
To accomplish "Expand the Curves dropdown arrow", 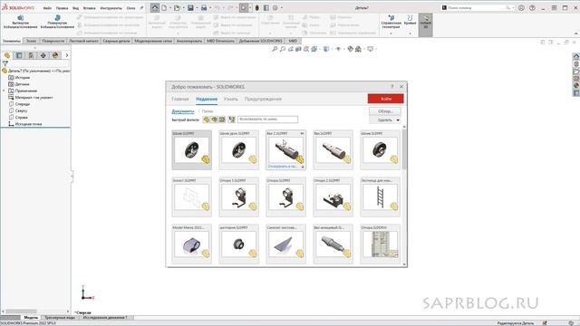I will coord(410,34).
